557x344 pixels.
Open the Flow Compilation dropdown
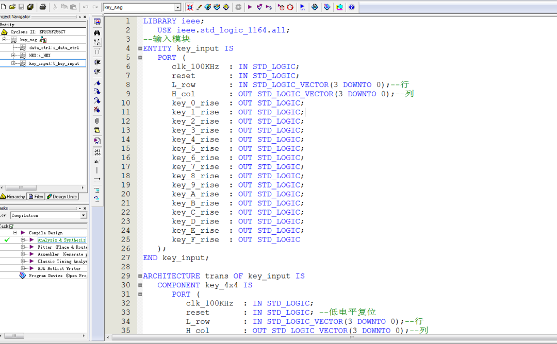click(84, 215)
